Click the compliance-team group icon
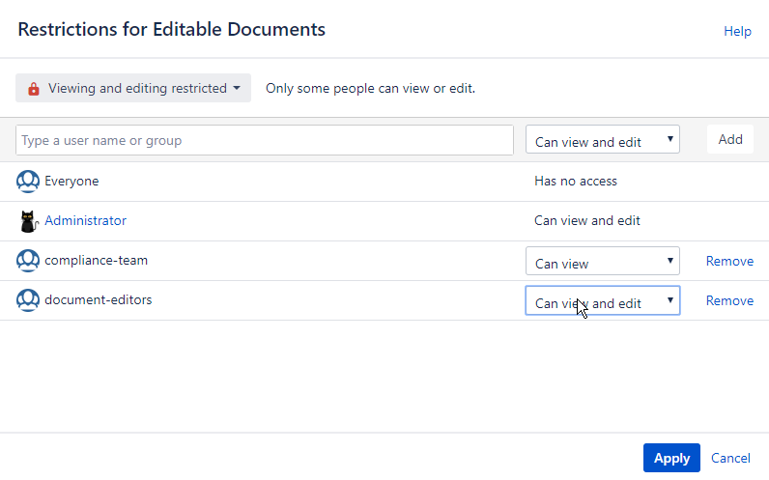 point(28,261)
